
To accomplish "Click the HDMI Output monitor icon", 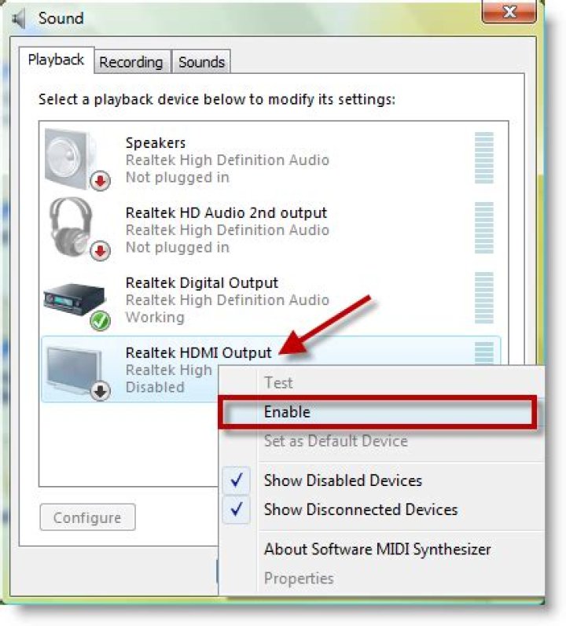I will click(78, 373).
